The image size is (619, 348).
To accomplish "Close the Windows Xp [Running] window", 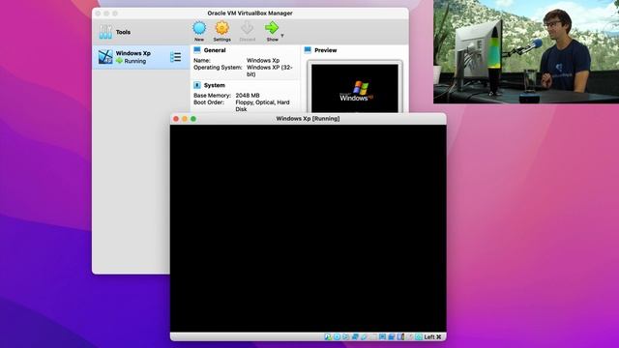I will tap(176, 119).
